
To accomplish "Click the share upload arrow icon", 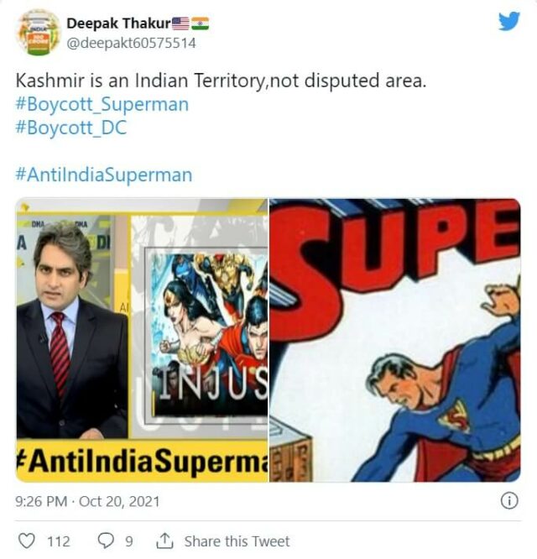I will pos(165,541).
